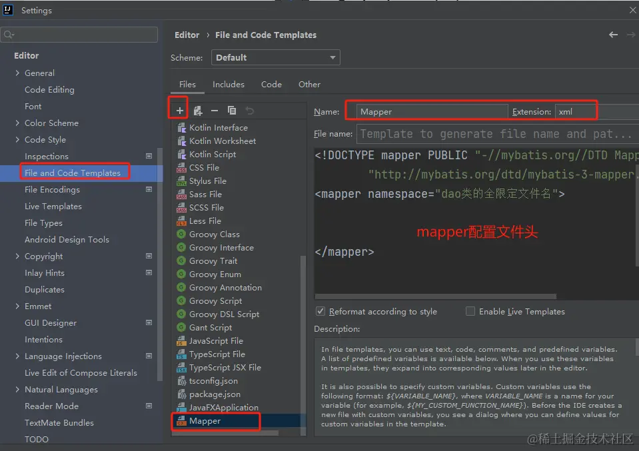Open the Font settings page
This screenshot has width=639, height=451.
(33, 107)
